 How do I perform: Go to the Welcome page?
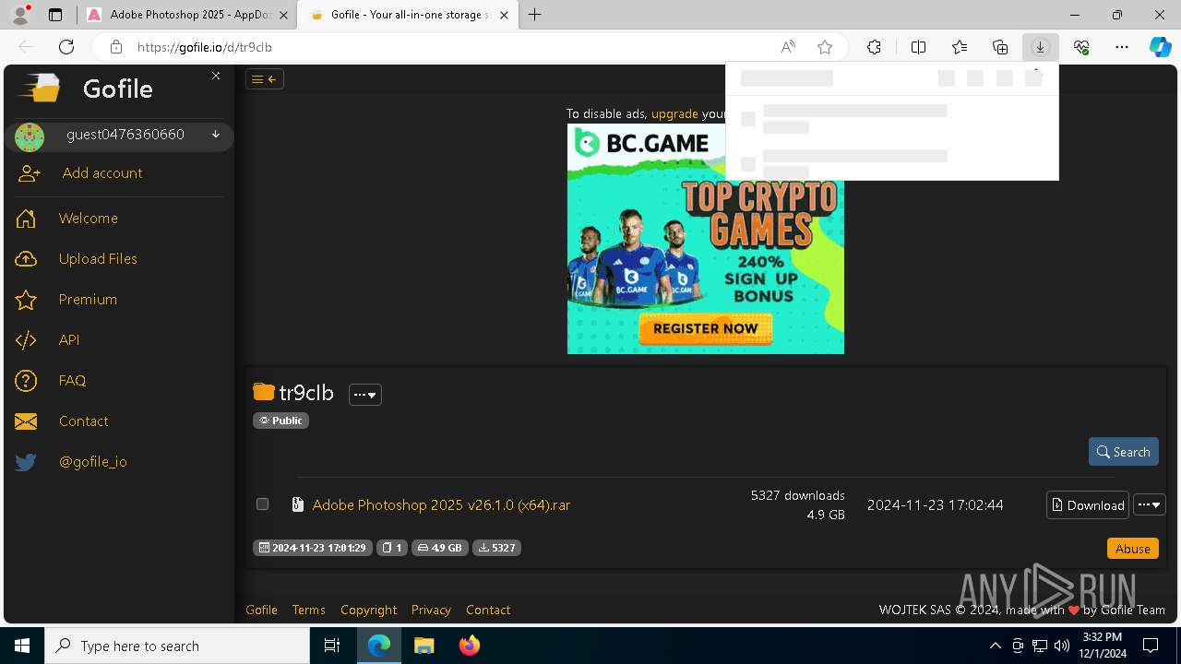tap(89, 219)
